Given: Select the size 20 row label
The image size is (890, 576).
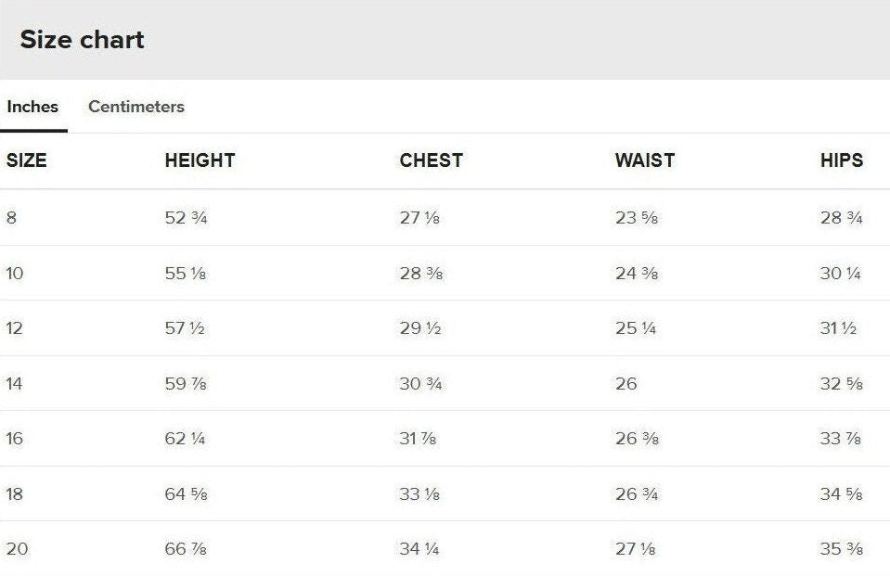Looking at the screenshot, I should pyautogui.click(x=17, y=549).
